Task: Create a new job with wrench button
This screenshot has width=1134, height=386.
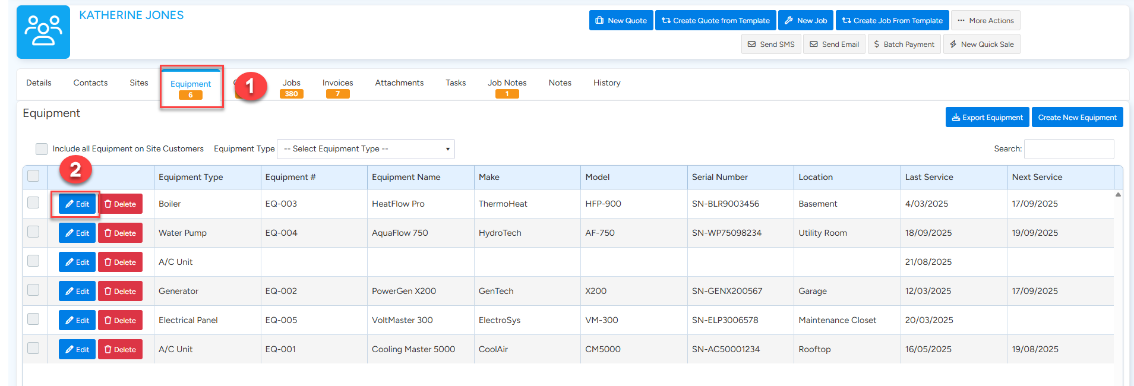Action: 806,20
